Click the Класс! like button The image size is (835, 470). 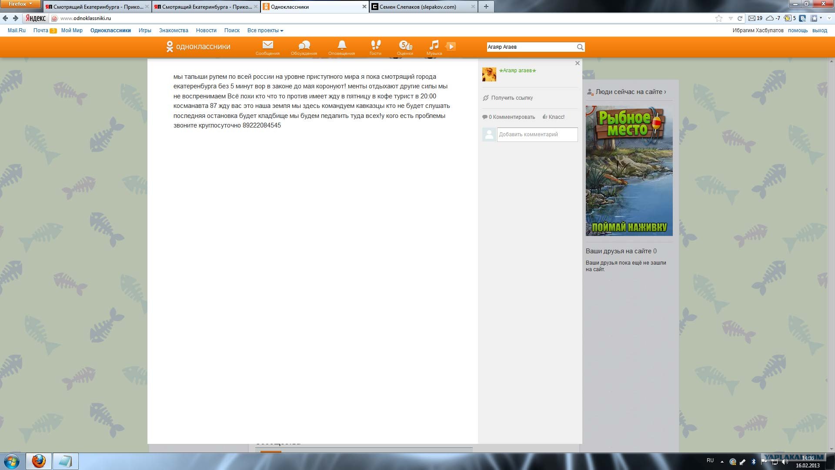click(x=554, y=117)
